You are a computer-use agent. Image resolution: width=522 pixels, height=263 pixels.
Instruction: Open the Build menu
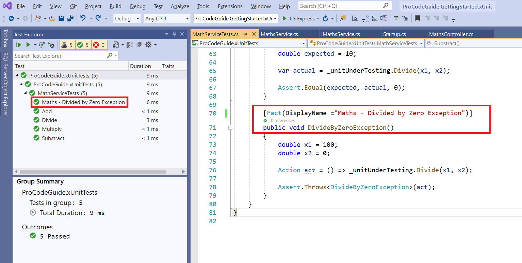(x=115, y=6)
